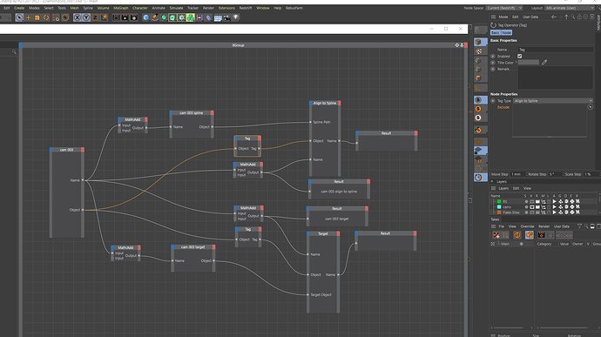Click the spline pen tool icon

(x=154, y=17)
